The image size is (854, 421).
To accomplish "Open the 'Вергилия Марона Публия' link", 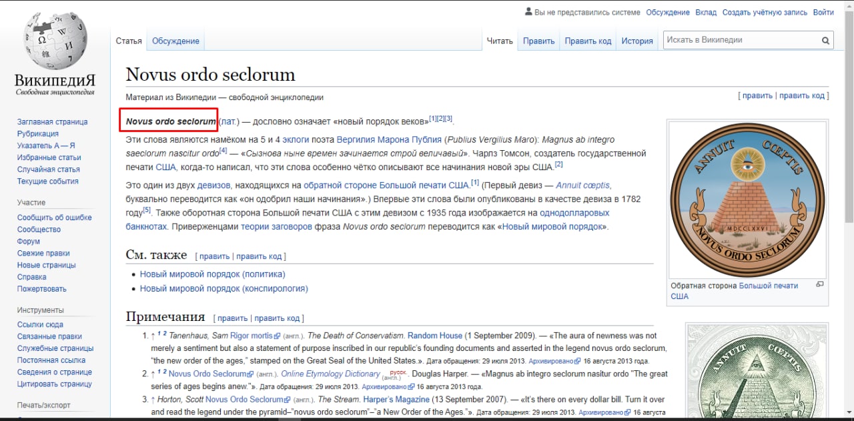I will pyautogui.click(x=389, y=140).
